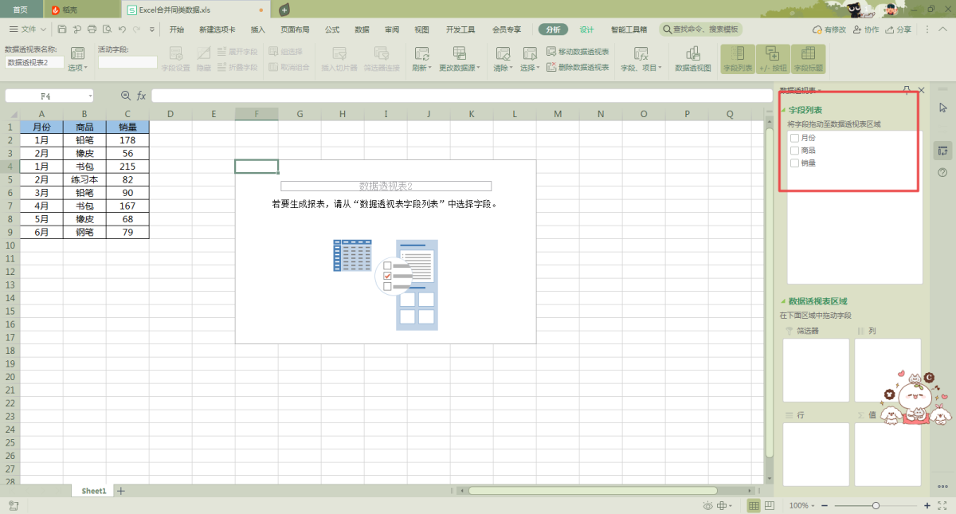
Task: Click the 协作 collaborate button
Action: pyautogui.click(x=866, y=29)
